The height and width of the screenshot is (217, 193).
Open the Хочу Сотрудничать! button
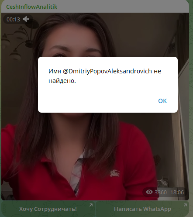pos(48,209)
